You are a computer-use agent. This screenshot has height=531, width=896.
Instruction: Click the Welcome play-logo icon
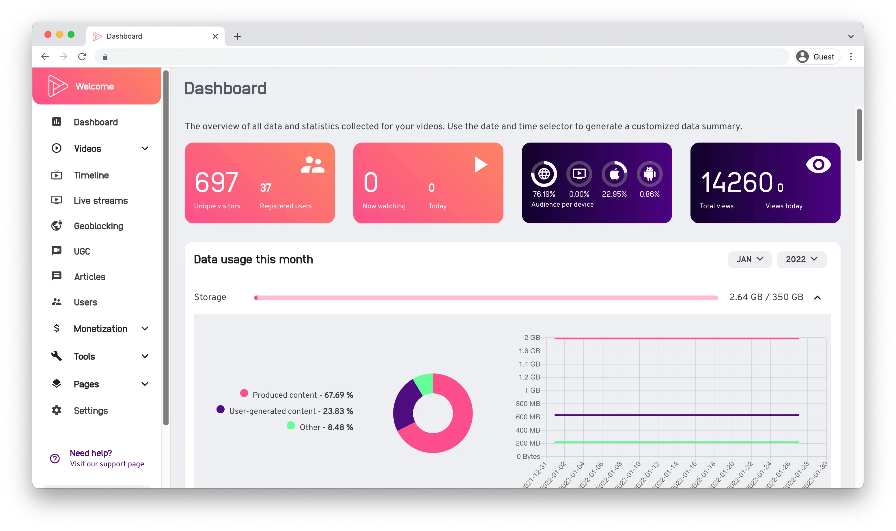[x=58, y=86]
